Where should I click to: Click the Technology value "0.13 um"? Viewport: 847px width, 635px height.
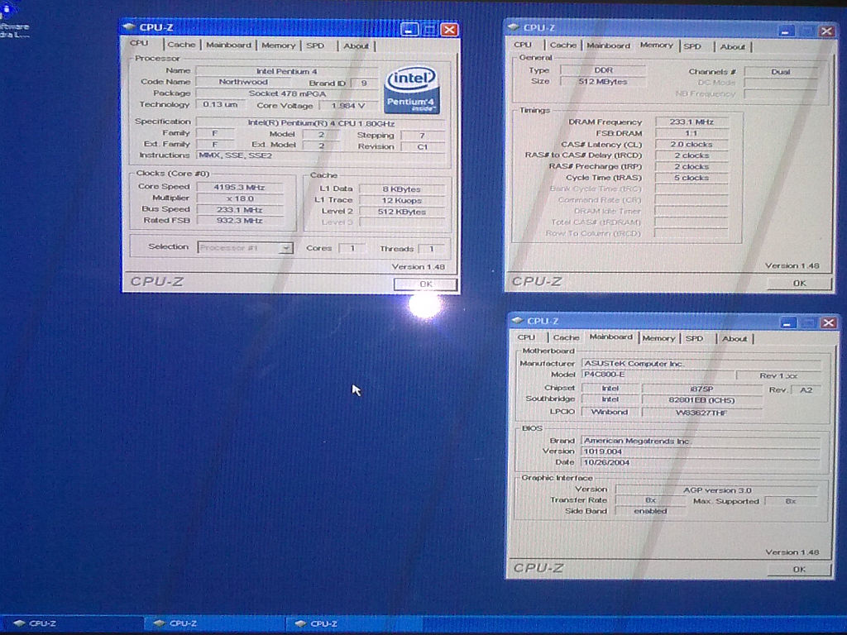coord(220,104)
